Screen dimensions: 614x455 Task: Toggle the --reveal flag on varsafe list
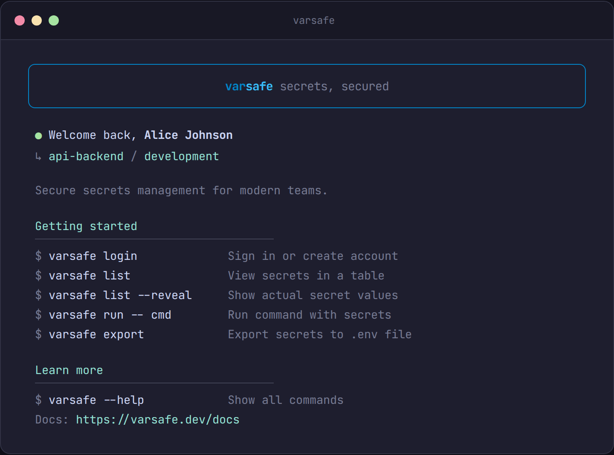coord(166,295)
